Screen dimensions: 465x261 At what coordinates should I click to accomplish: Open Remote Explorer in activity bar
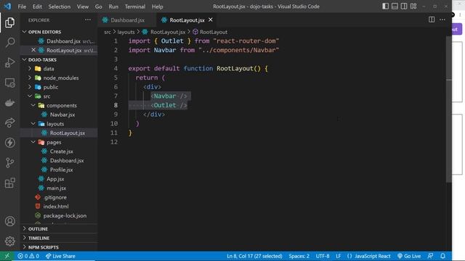(x=9, y=83)
